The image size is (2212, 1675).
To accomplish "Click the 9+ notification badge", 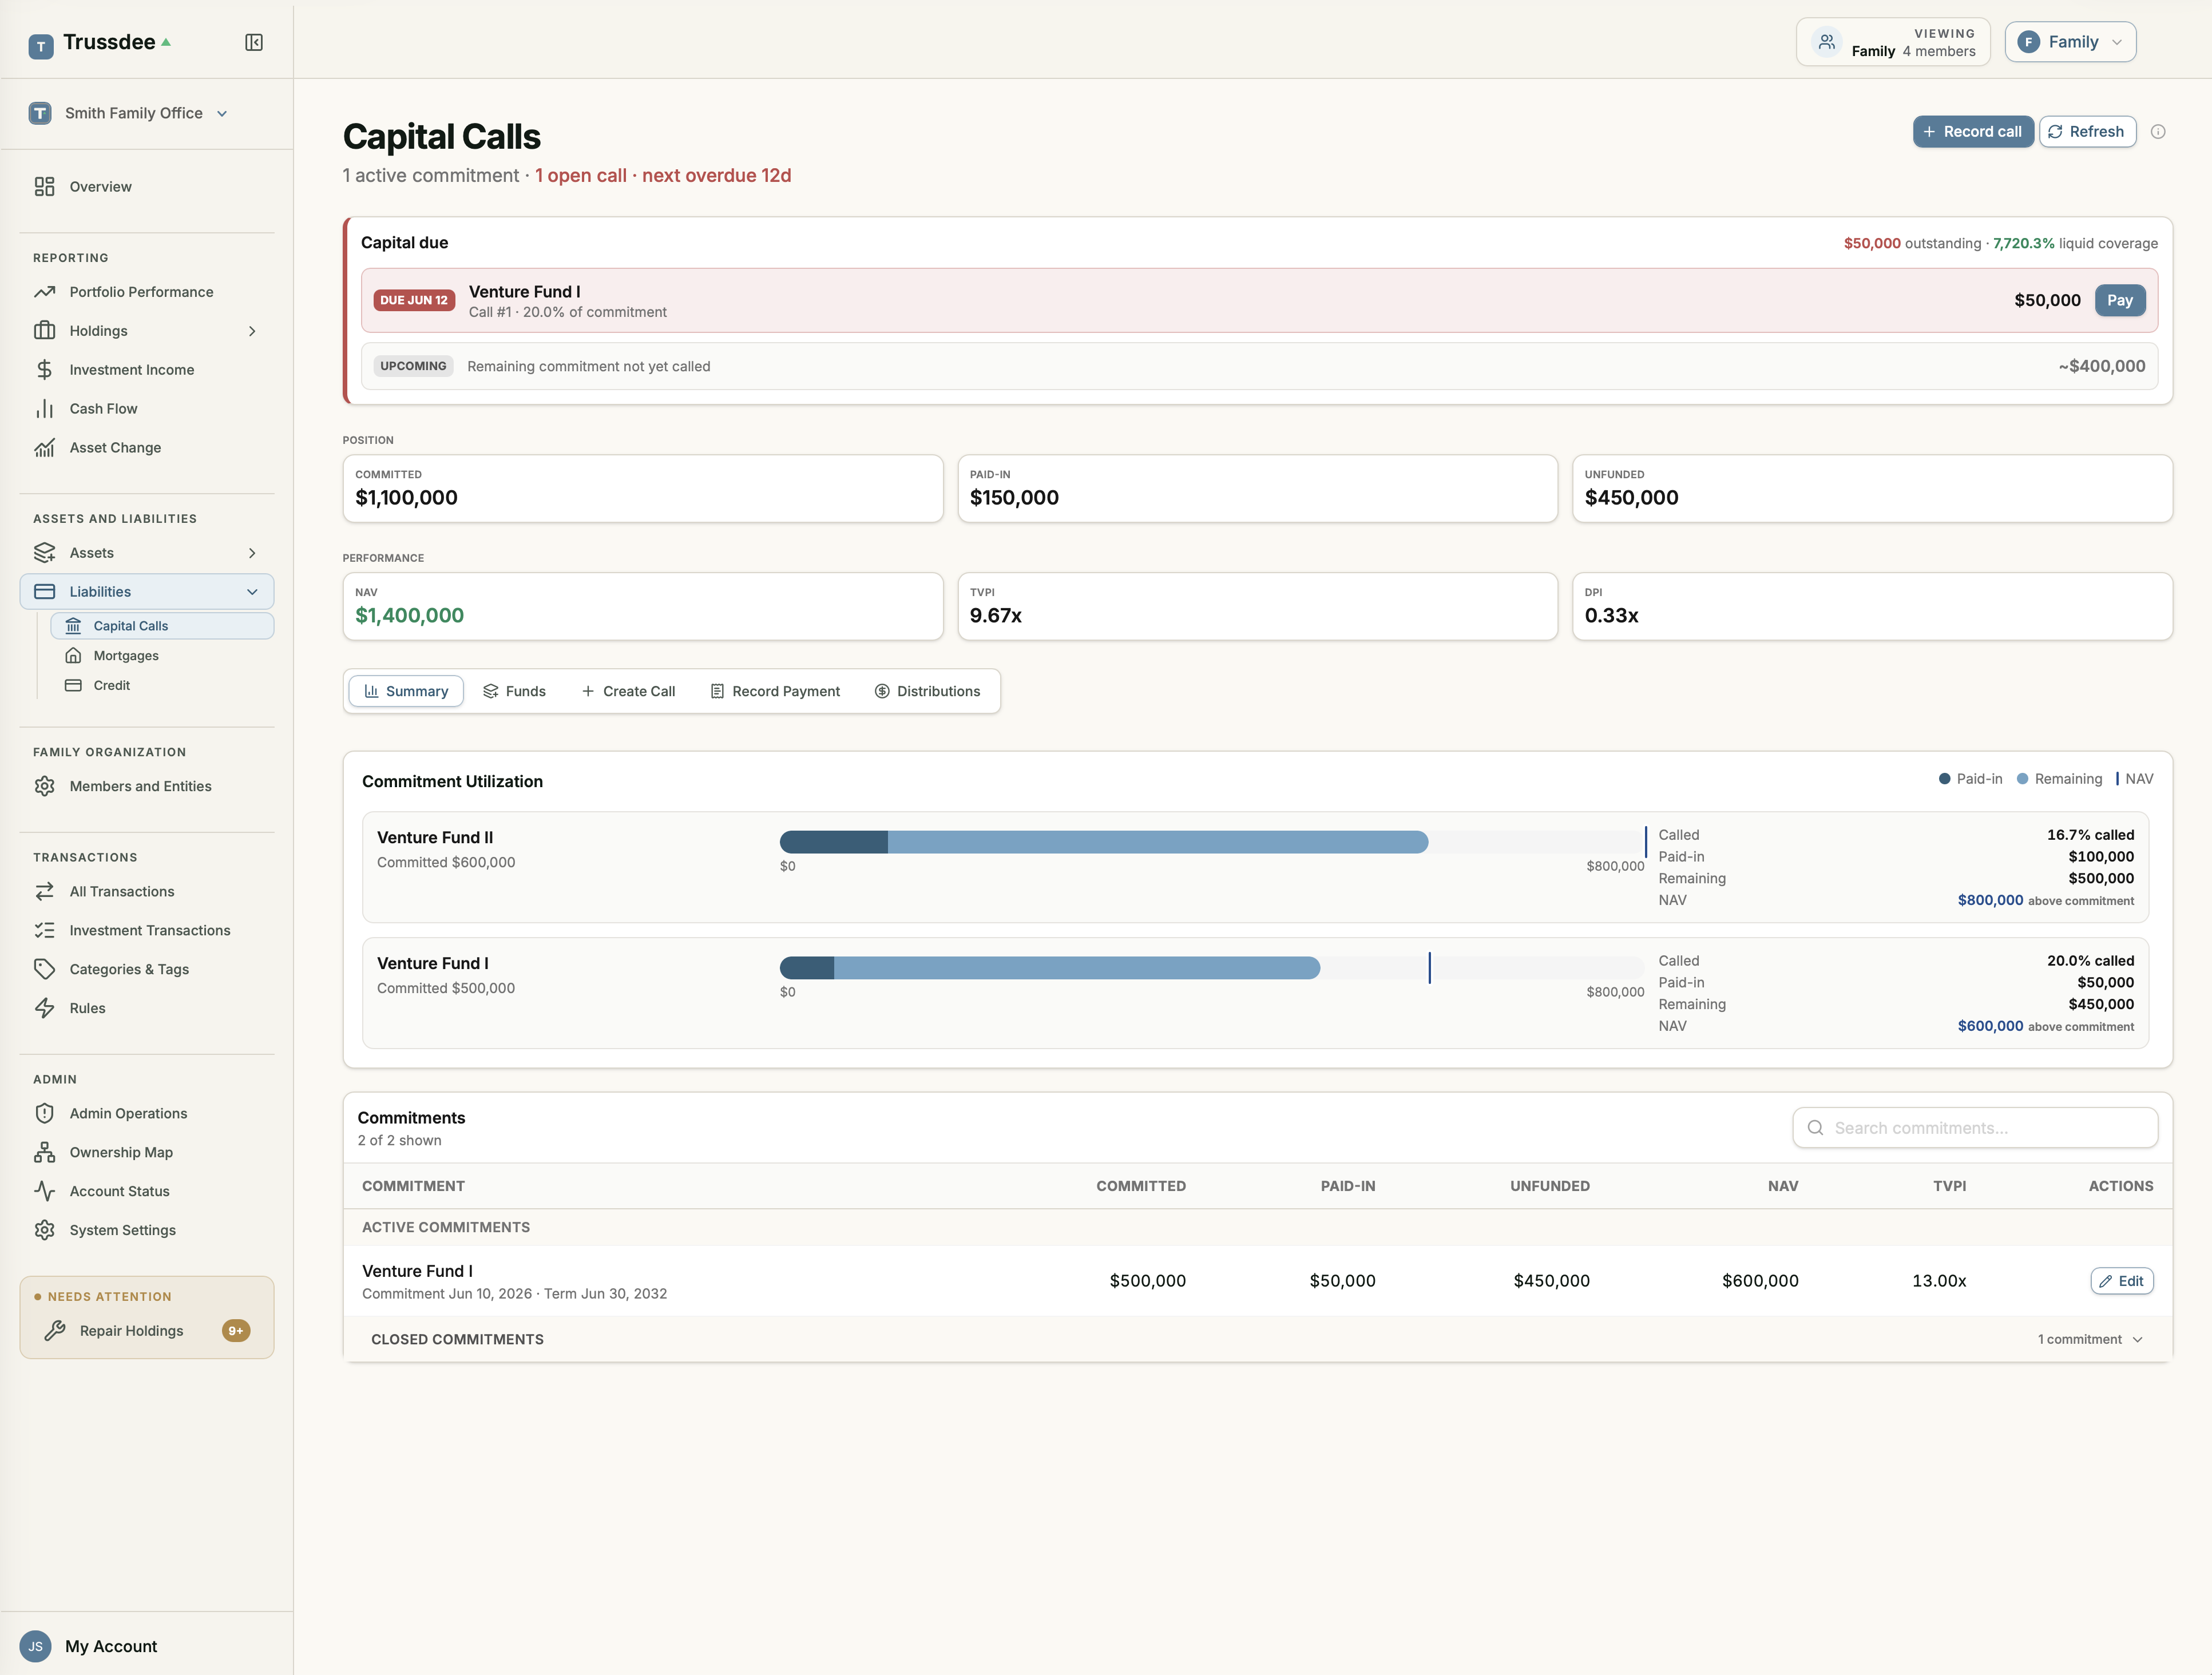I will (236, 1331).
